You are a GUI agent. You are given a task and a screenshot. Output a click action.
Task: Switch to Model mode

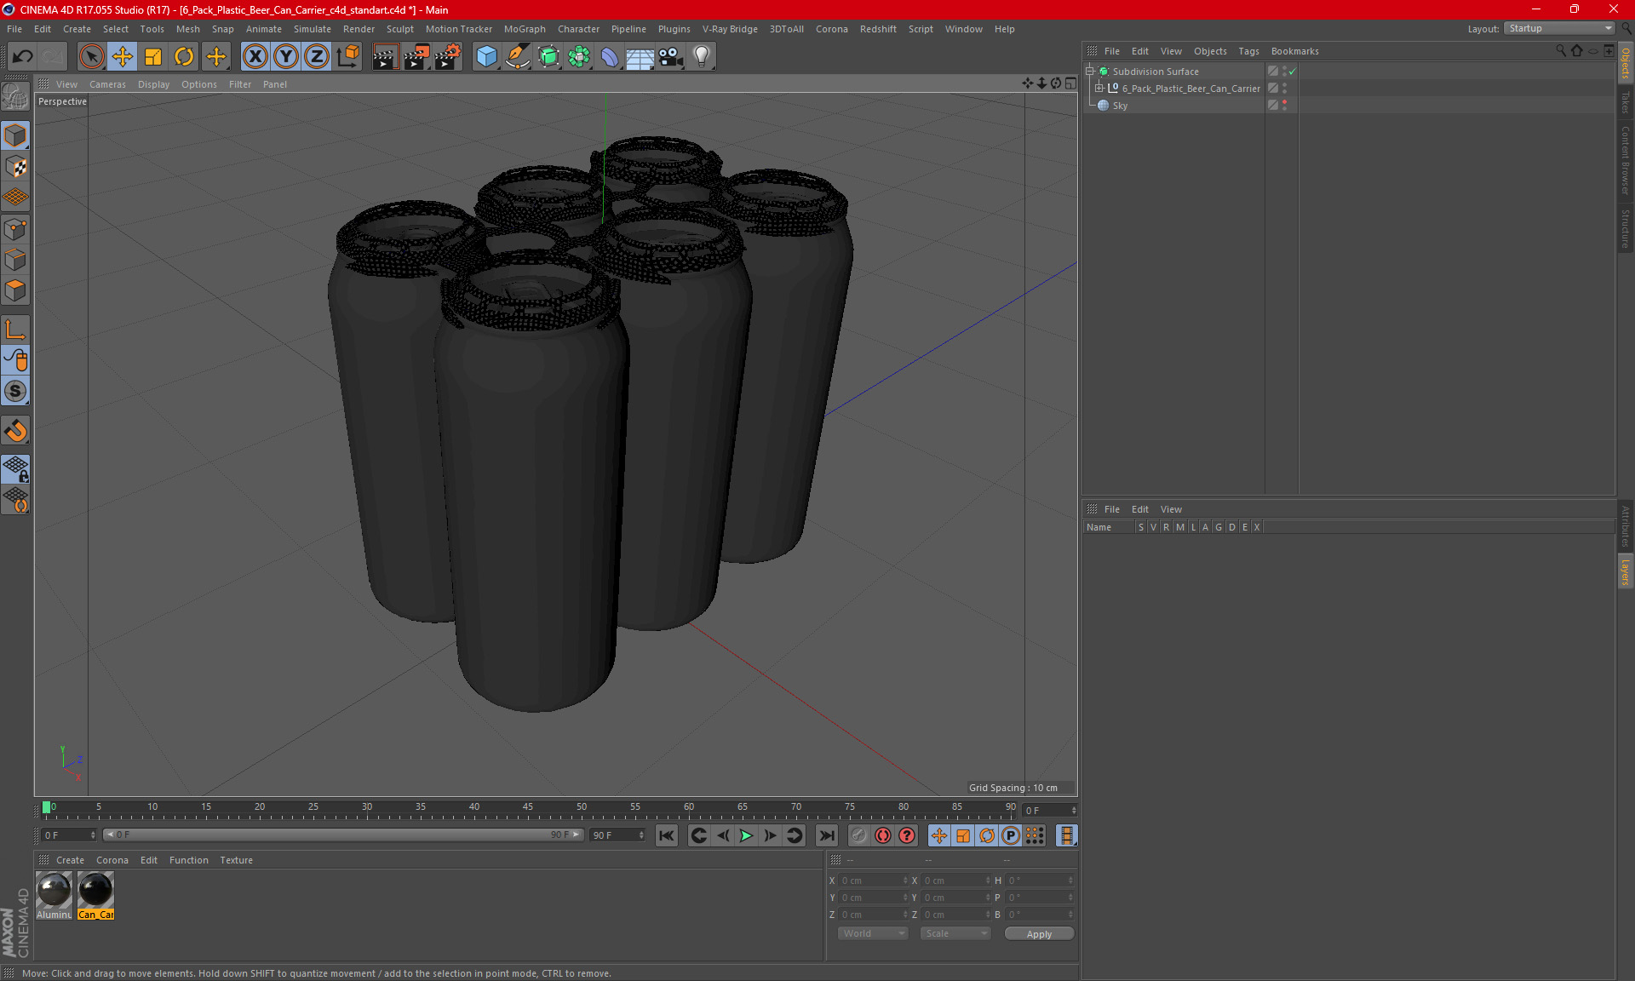(x=15, y=135)
